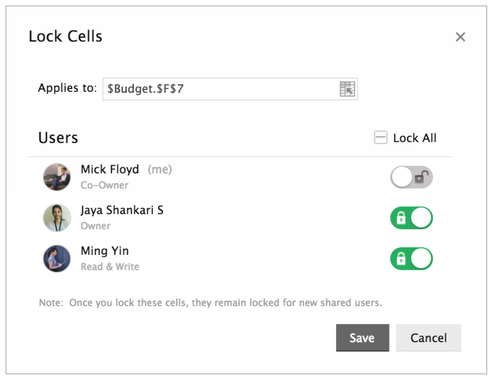Select the Ming Yin user name
Screen dimensions: 496x381
105,252
